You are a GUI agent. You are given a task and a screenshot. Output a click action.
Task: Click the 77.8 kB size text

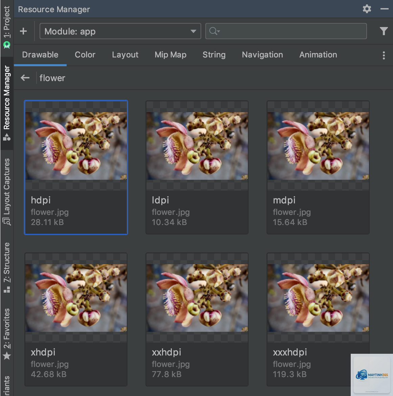click(166, 374)
